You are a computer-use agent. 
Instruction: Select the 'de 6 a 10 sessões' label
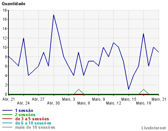point(33,123)
